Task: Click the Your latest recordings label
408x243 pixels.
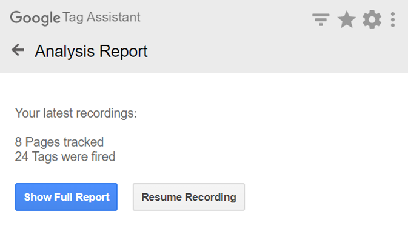Action: coord(76,113)
